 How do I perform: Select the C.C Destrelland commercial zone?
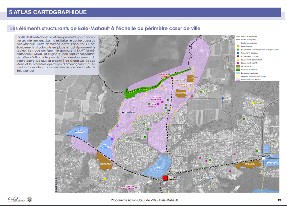[x=158, y=167]
